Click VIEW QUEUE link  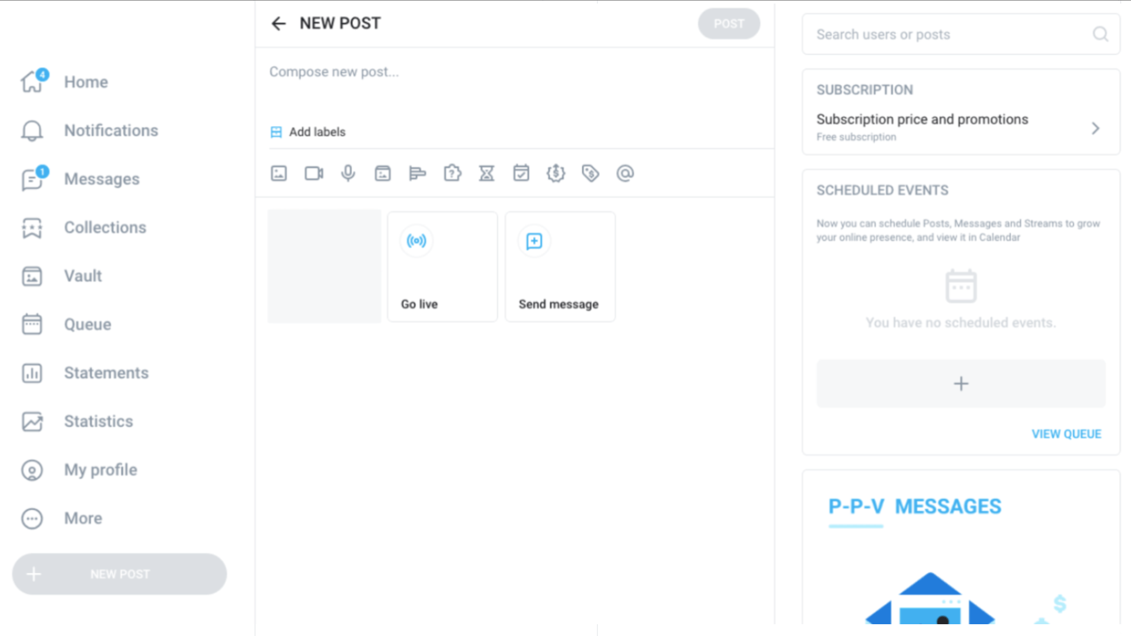[x=1067, y=433]
